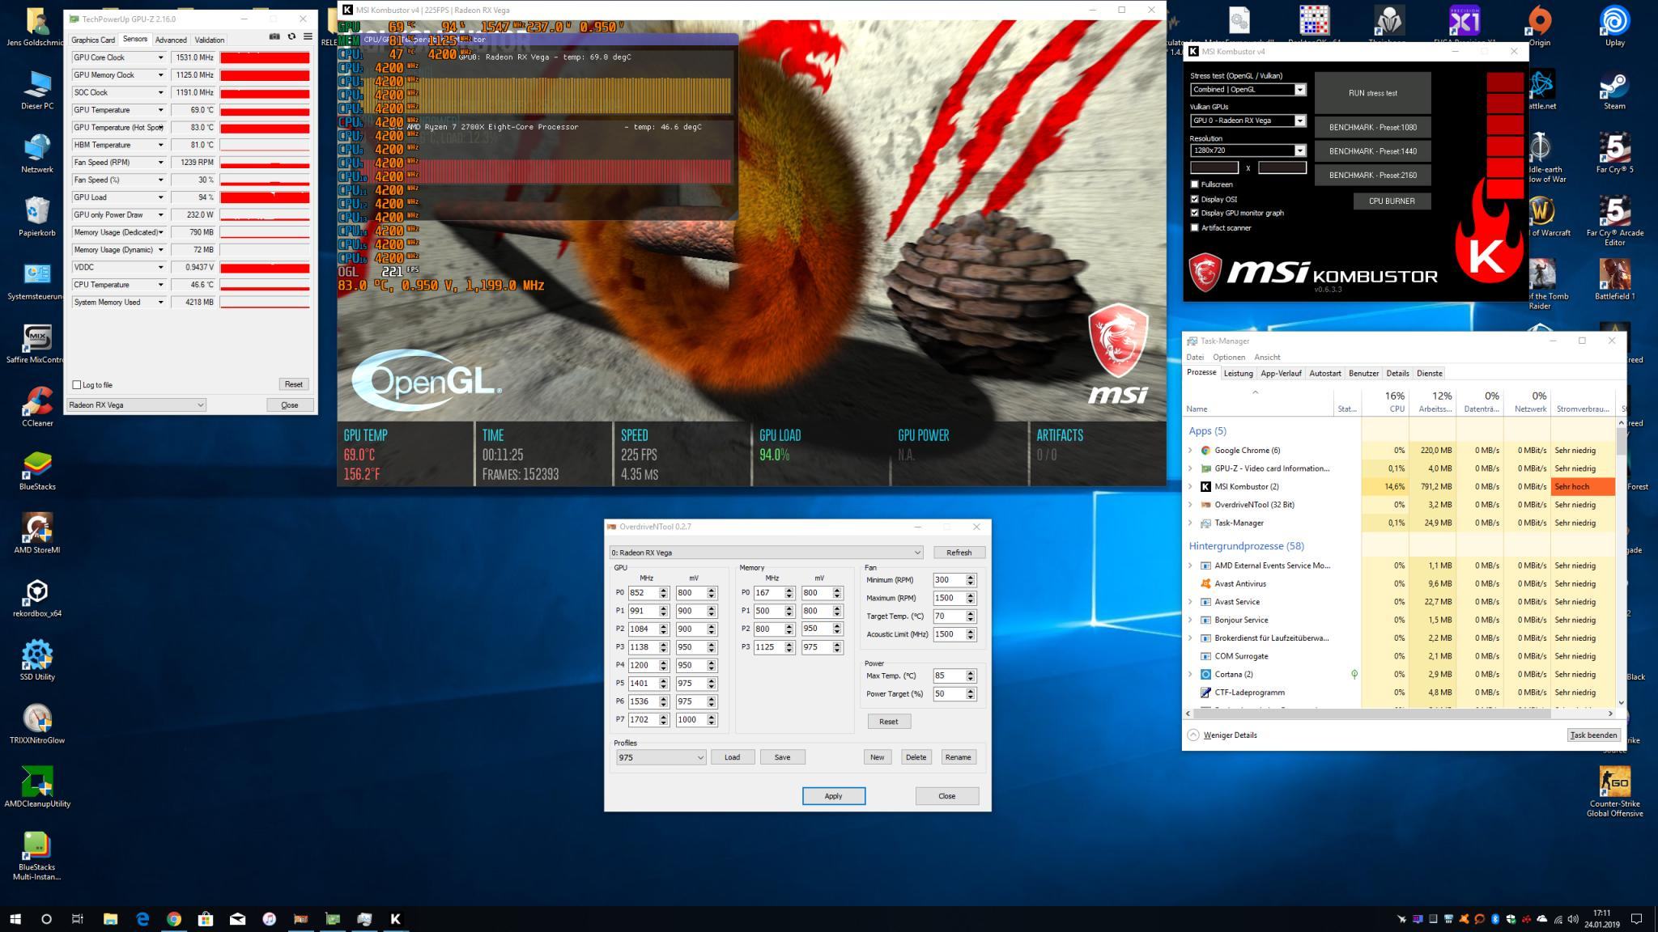Click Apply in OverdriveNTool
The width and height of the screenshot is (1658, 932).
pos(833,796)
